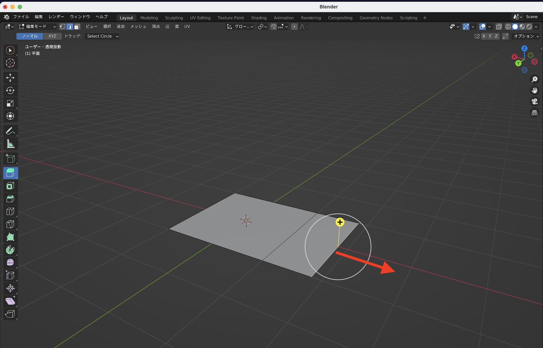543x348 pixels.
Task: Switch to the Sculpting workspace tab
Action: point(174,18)
